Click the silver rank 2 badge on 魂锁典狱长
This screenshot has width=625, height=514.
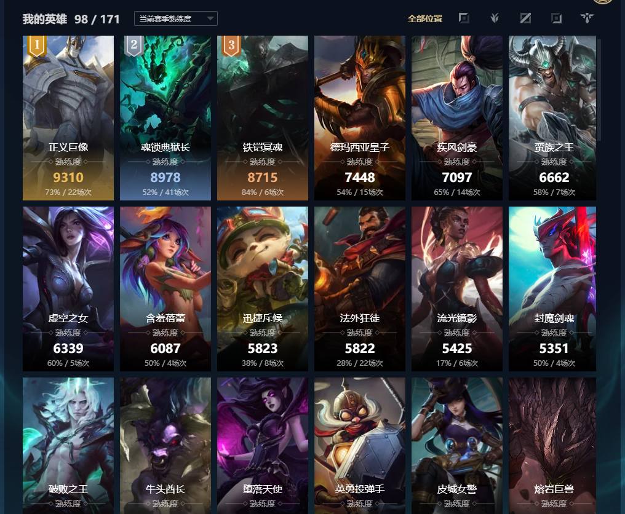pyautogui.click(x=134, y=45)
